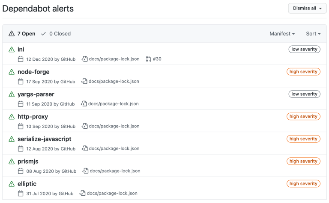Image resolution: width=329 pixels, height=203 pixels.
Task: Click the high severity badge for serialize-javascript
Action: pos(303,139)
